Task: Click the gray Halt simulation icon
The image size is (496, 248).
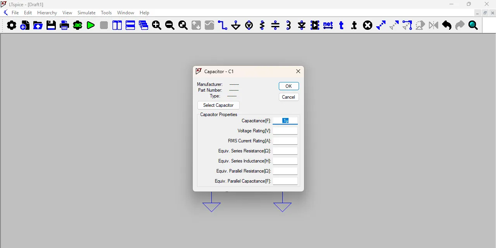Action: 104,26
